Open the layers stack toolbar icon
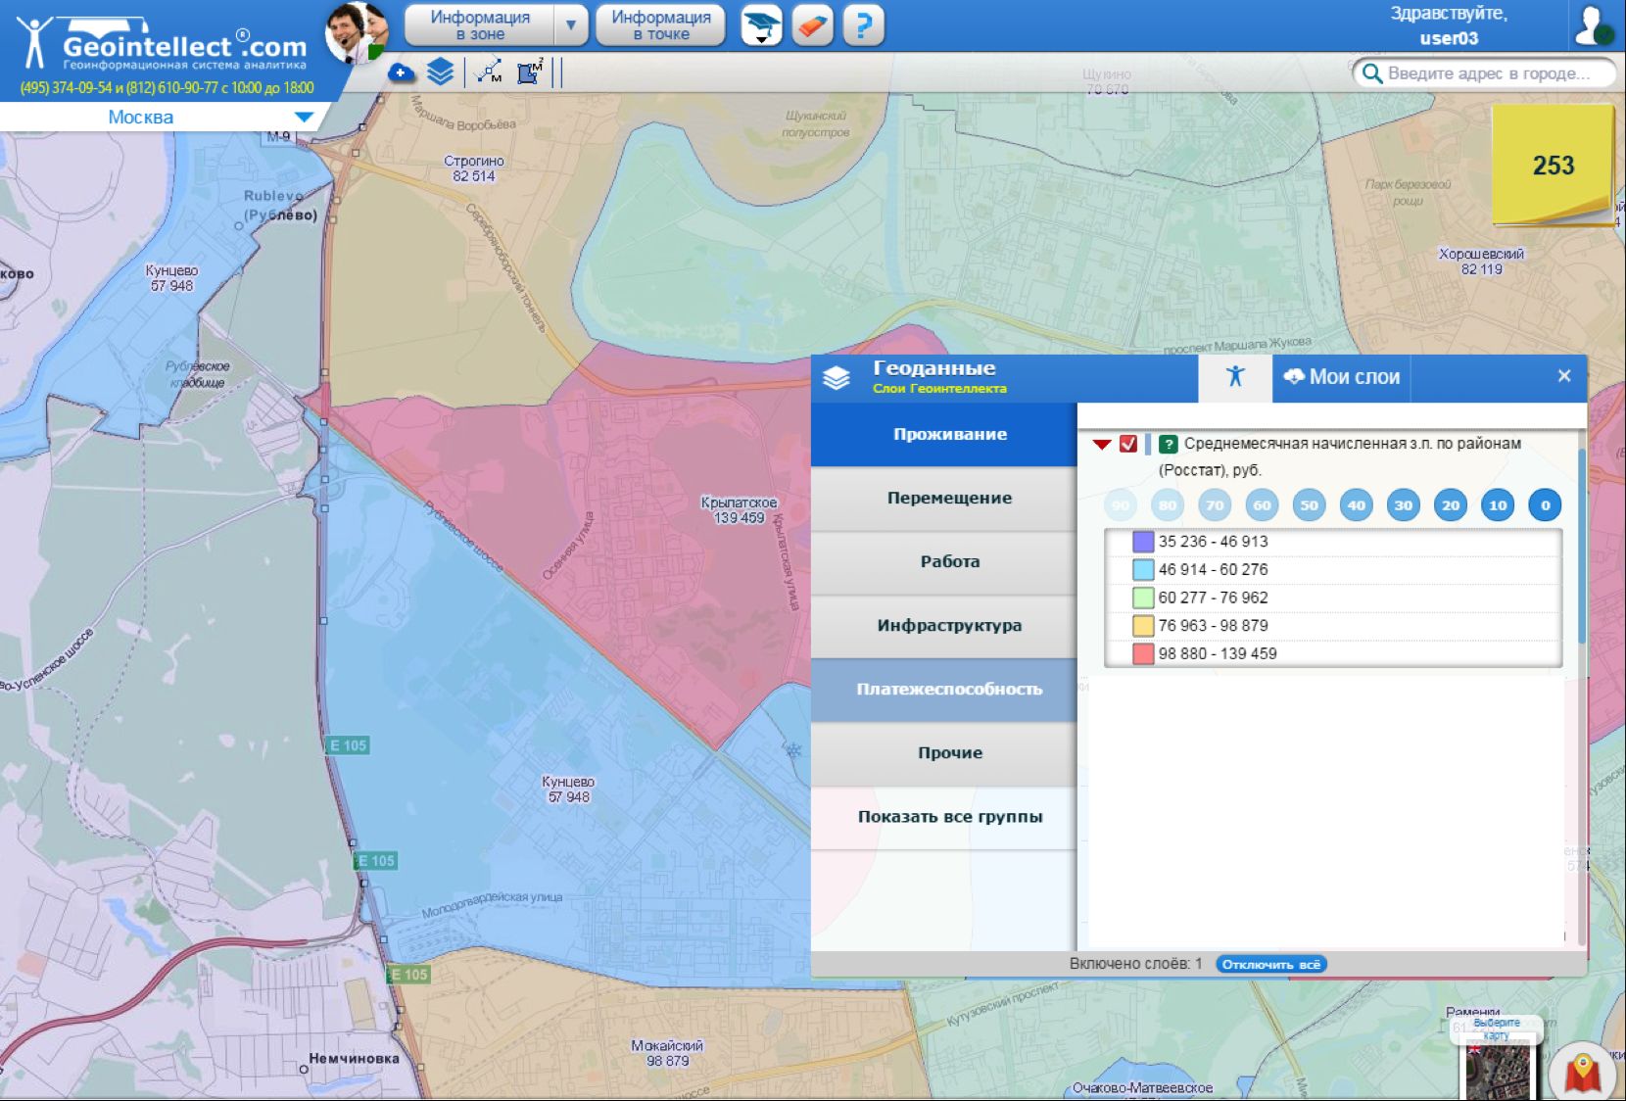 441,72
